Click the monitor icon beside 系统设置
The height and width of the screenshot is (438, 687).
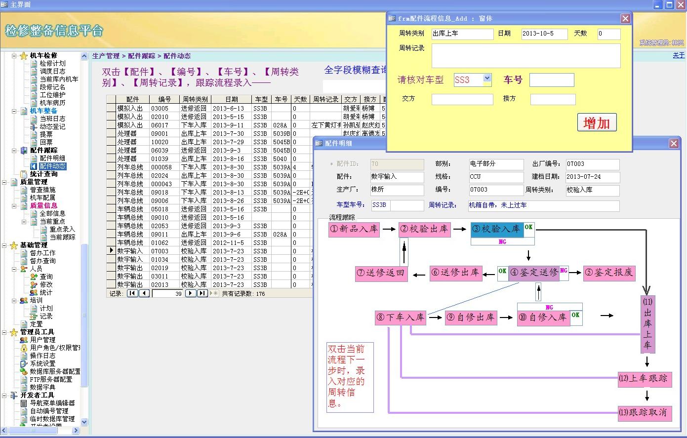tap(24, 363)
